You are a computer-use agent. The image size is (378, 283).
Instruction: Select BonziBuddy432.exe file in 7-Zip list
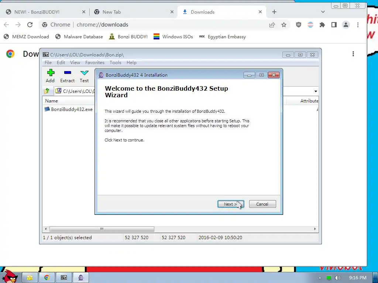tap(69, 109)
